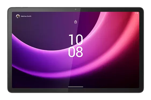Click the minute digits "08"
The height and width of the screenshot is (100, 151).
click(75, 52)
